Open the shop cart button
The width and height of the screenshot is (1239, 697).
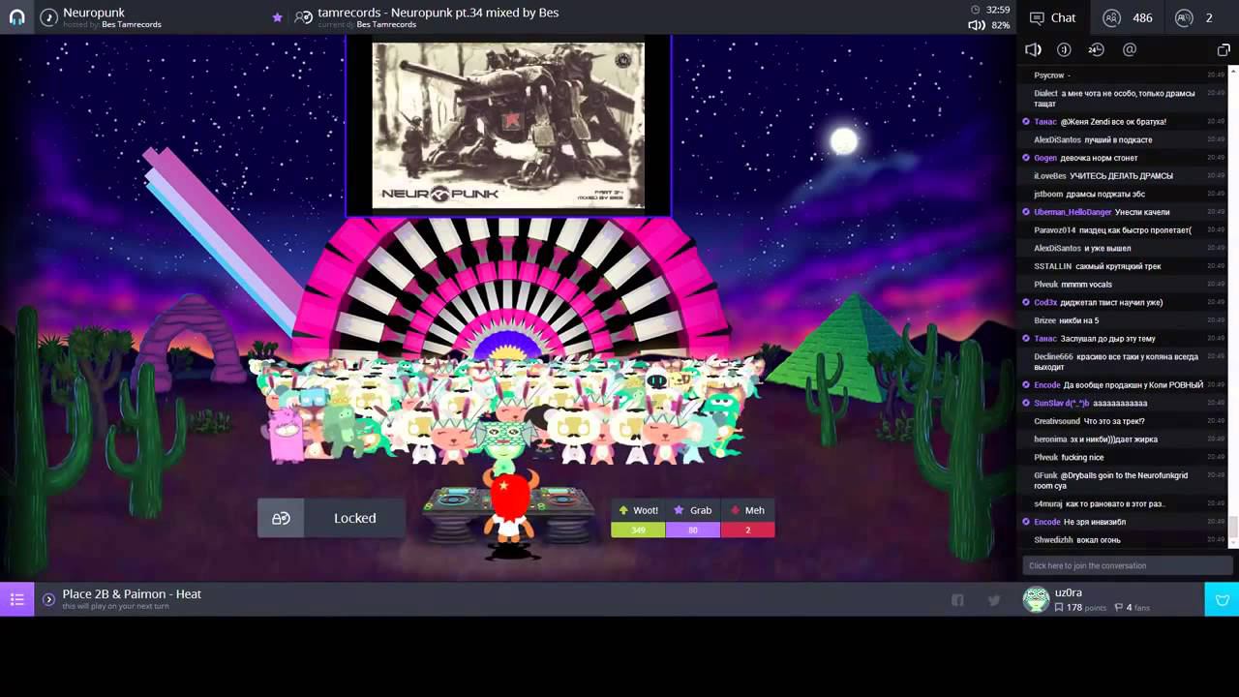1222,599
